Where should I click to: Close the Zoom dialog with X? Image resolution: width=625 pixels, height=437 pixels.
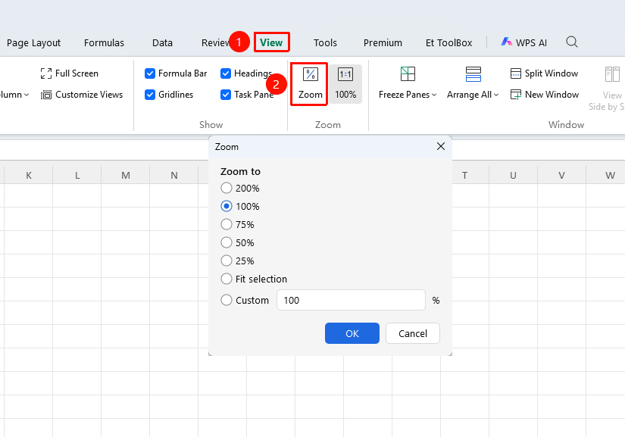click(440, 146)
